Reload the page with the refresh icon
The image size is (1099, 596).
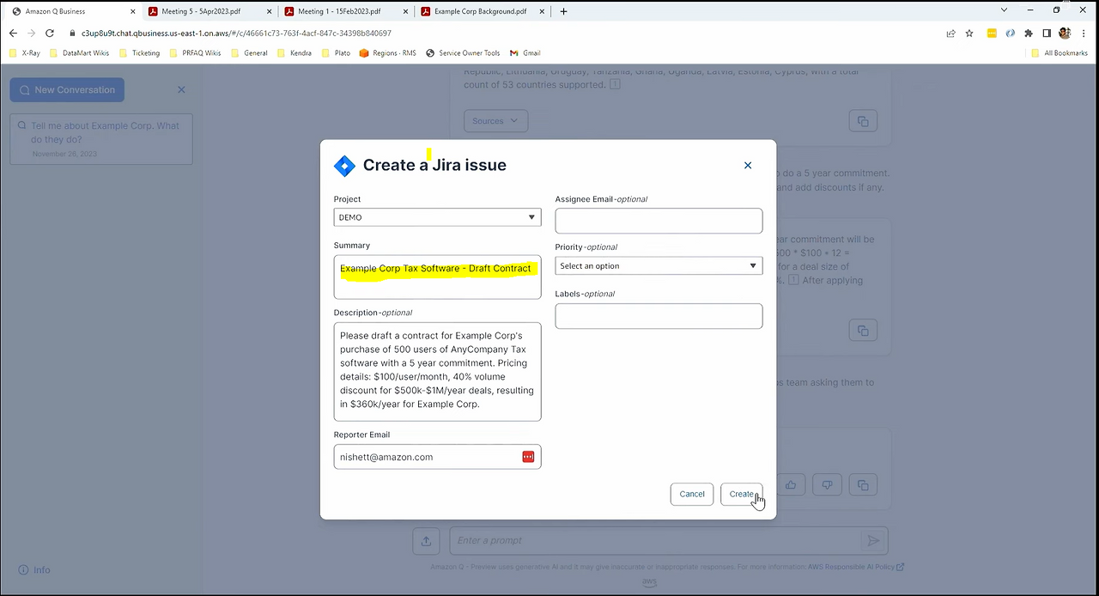pyautogui.click(x=50, y=33)
